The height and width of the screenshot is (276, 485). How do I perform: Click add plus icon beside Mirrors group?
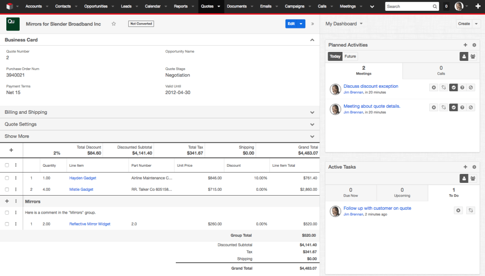click(7, 201)
